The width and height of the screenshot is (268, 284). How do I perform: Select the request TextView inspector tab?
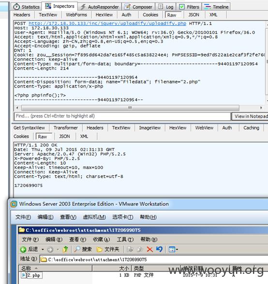tap(48, 15)
